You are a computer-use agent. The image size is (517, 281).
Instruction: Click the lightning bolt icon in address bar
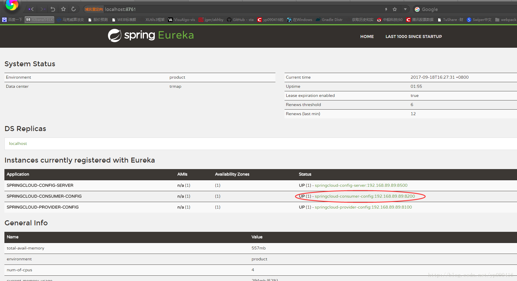386,9
